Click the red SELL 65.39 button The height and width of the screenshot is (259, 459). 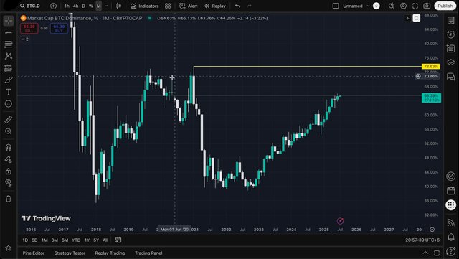click(29, 29)
